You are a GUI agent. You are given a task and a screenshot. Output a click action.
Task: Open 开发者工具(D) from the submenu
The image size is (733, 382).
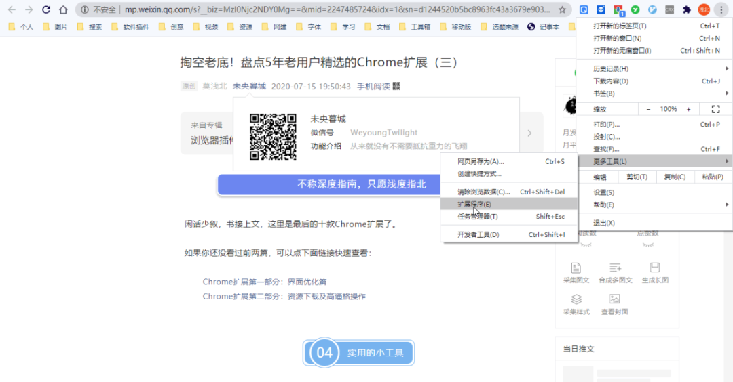coord(509,234)
